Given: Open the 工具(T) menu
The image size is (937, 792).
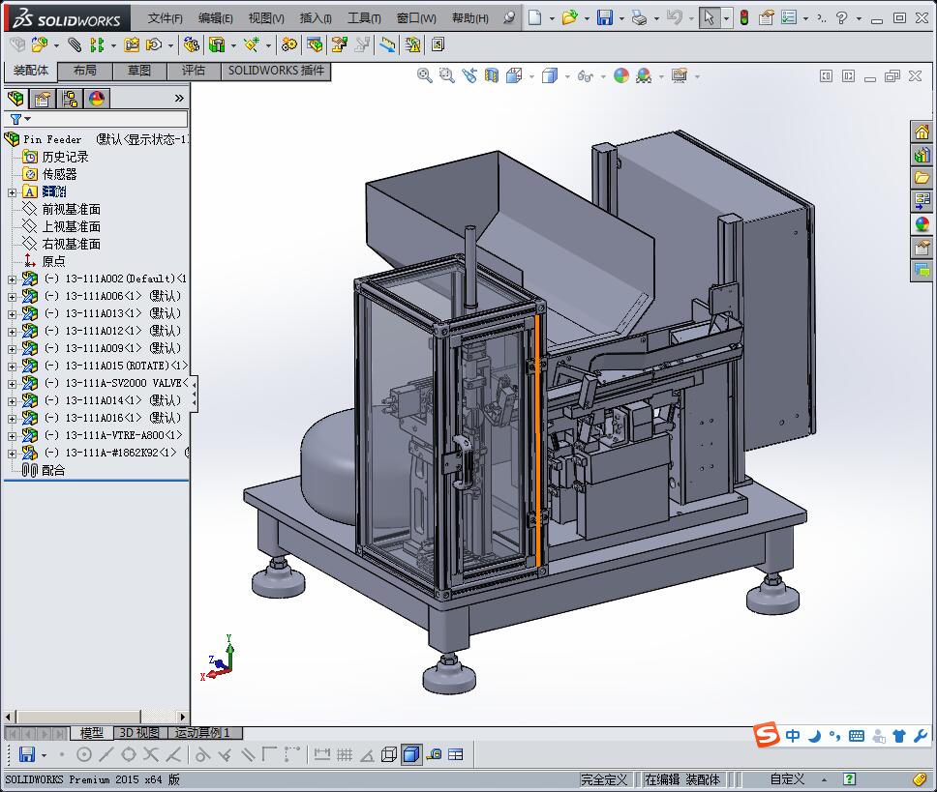Looking at the screenshot, I should pos(364,18).
